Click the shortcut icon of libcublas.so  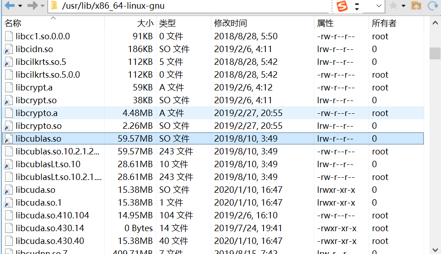pyautogui.click(x=9, y=138)
